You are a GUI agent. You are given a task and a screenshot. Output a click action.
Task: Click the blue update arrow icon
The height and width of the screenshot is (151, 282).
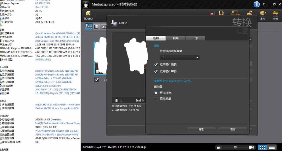coord(257,4)
